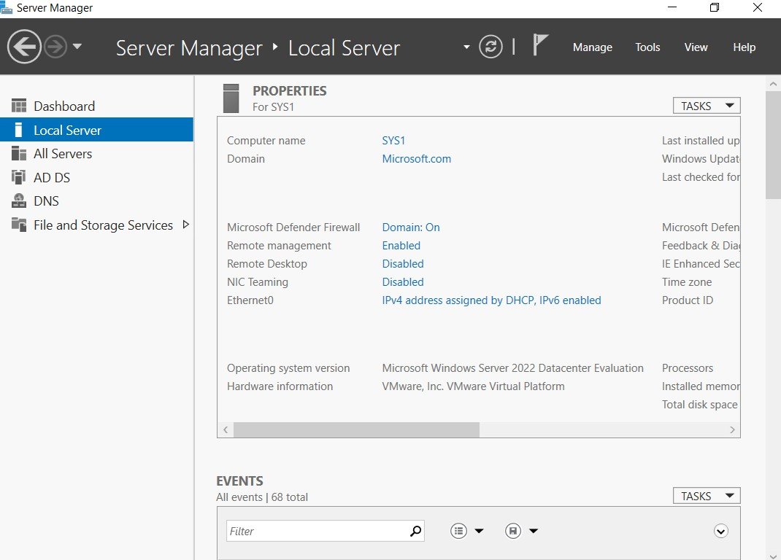Viewport: 781px width, 560px height.
Task: Click the Processors label
Action: coord(688,368)
